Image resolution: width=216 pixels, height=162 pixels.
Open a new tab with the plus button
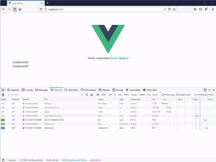pos(48,3)
